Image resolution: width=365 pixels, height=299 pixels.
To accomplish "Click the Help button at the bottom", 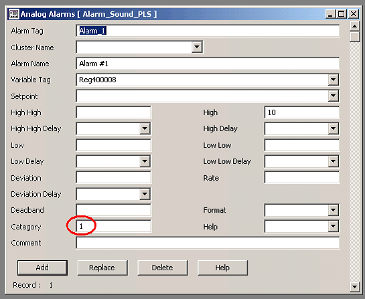I will [x=222, y=268].
